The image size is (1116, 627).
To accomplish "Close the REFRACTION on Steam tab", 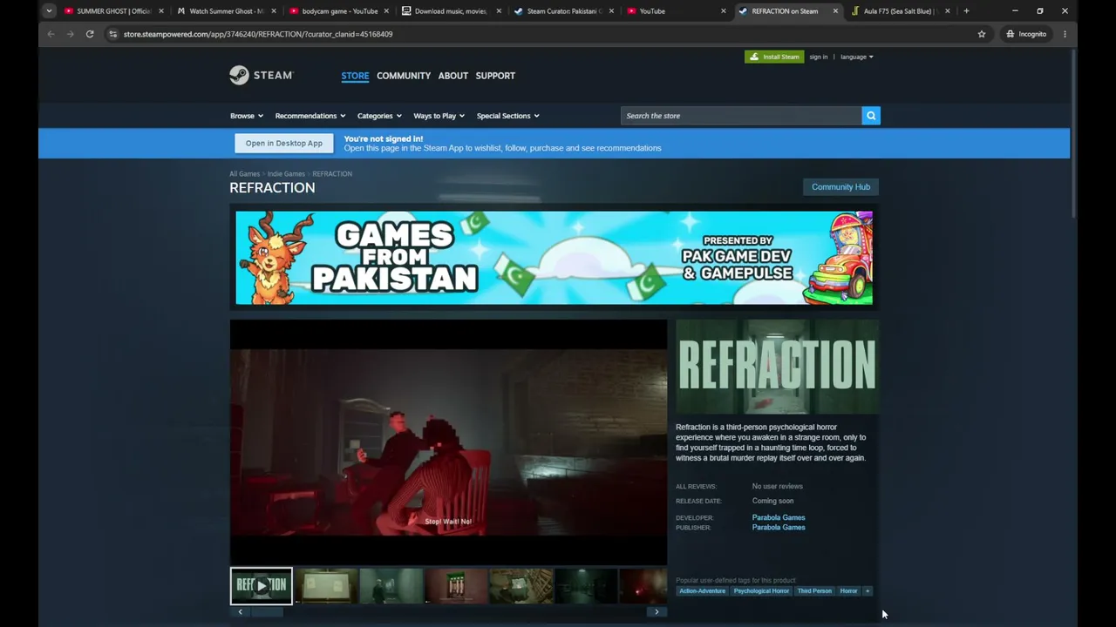I will [835, 11].
